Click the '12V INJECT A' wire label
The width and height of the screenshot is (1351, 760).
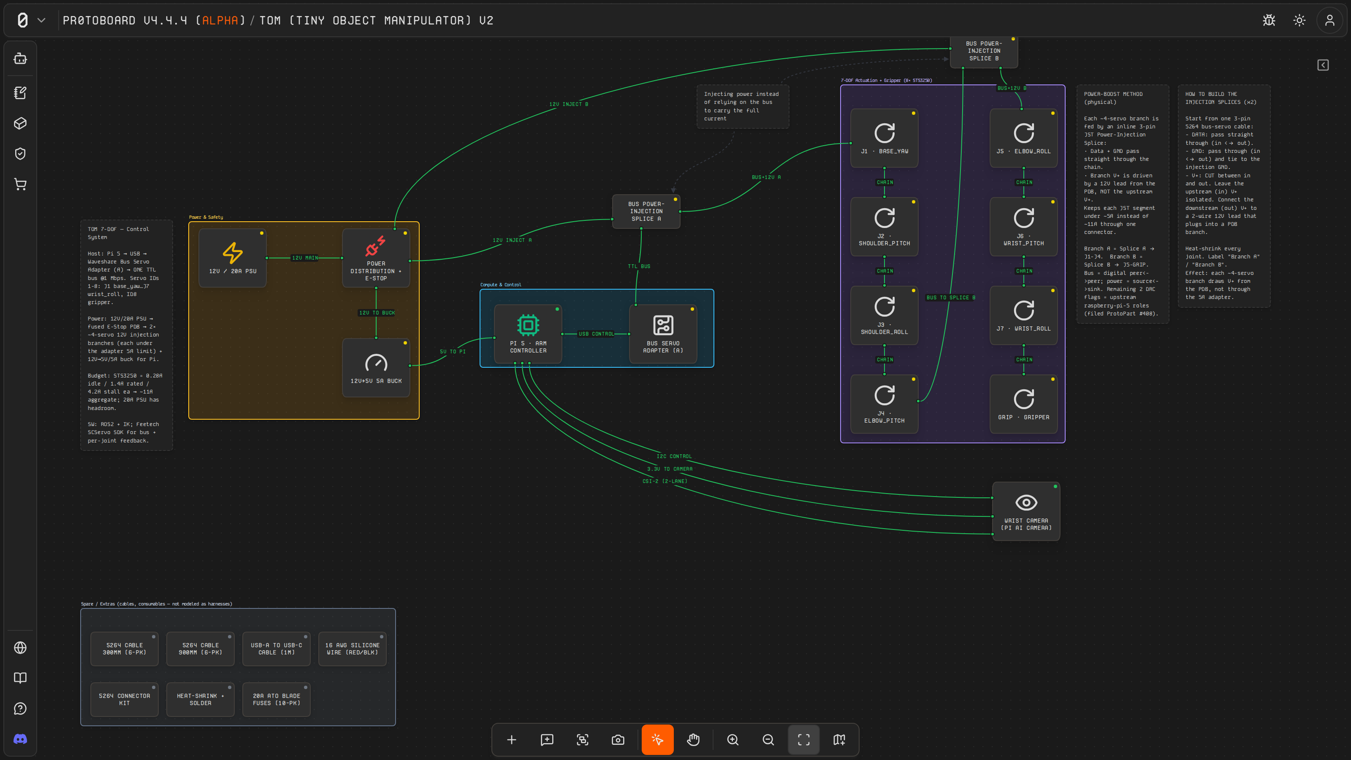pos(512,240)
